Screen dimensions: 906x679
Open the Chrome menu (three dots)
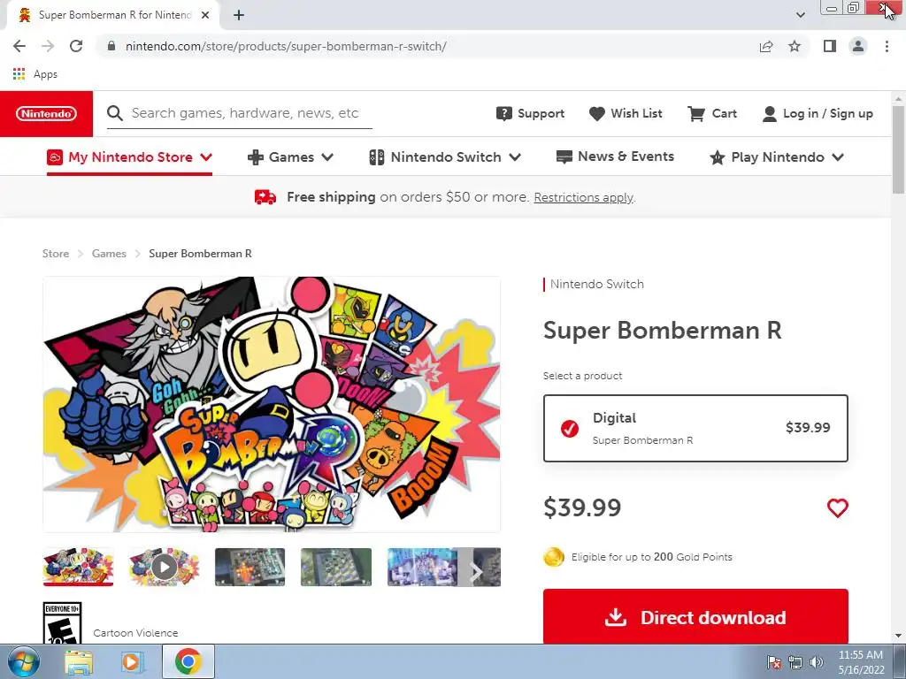pyautogui.click(x=887, y=46)
